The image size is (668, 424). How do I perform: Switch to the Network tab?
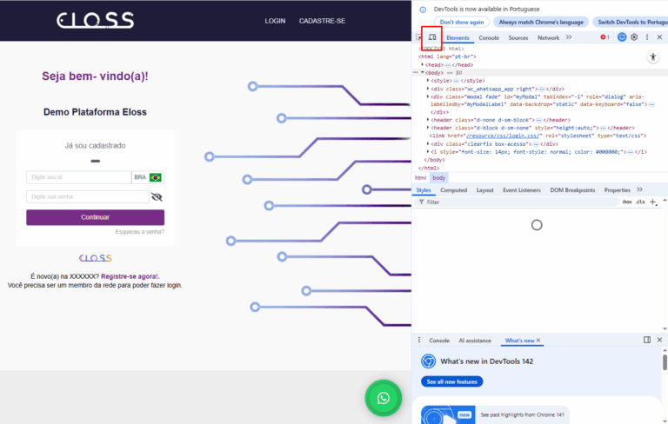(x=548, y=38)
